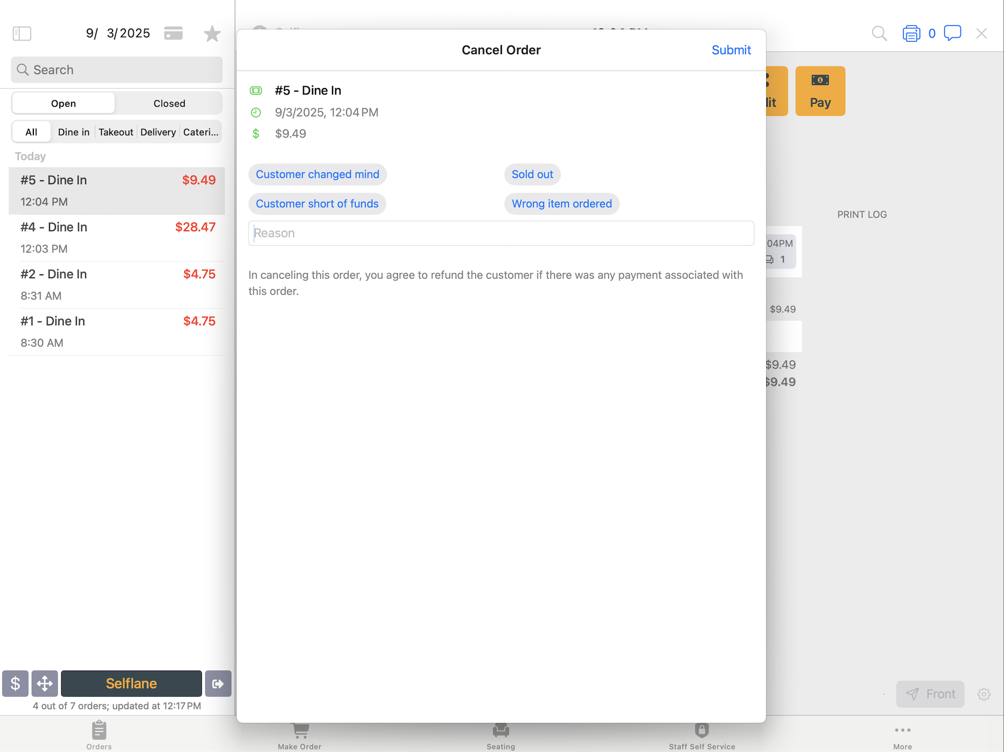Choose the Customer changed mind reason

tap(317, 174)
